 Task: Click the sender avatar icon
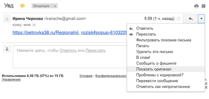pyautogui.click(x=7, y=19)
